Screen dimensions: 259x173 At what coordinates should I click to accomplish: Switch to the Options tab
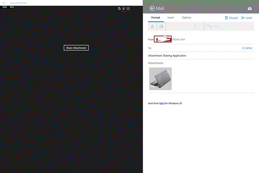coord(186,18)
